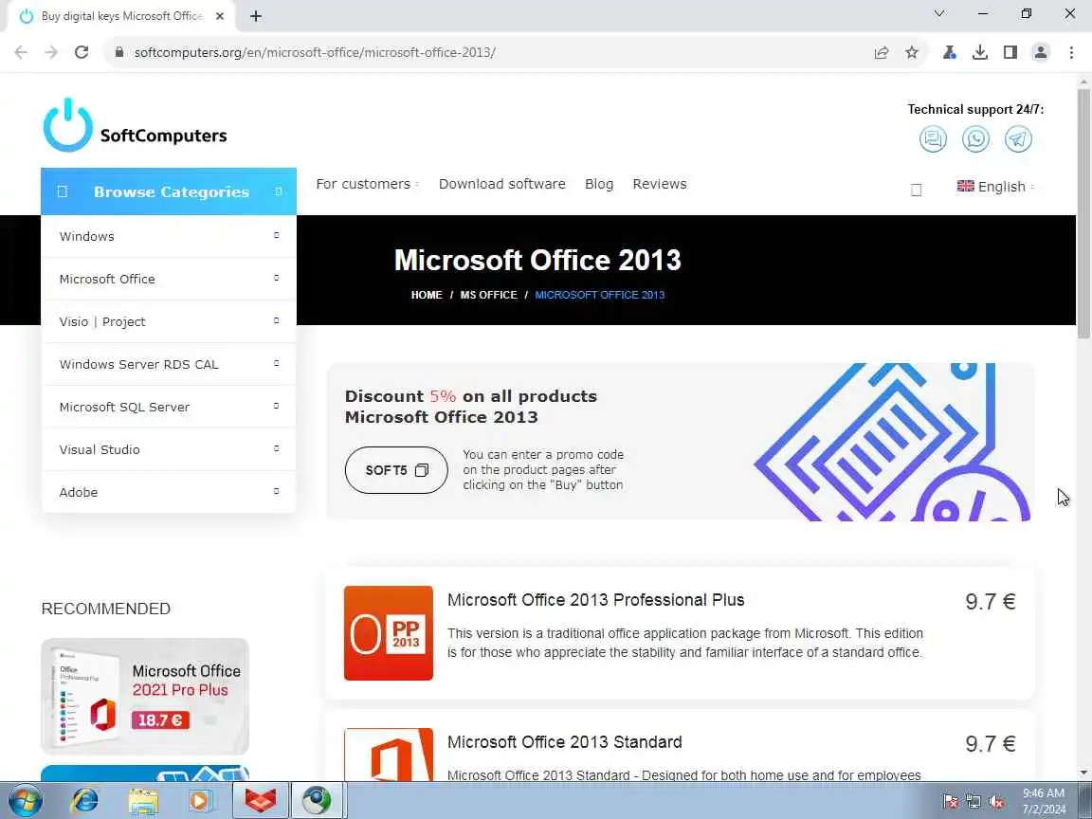Open the live chat support icon
Image resolution: width=1092 pixels, height=819 pixels.
pos(933,139)
